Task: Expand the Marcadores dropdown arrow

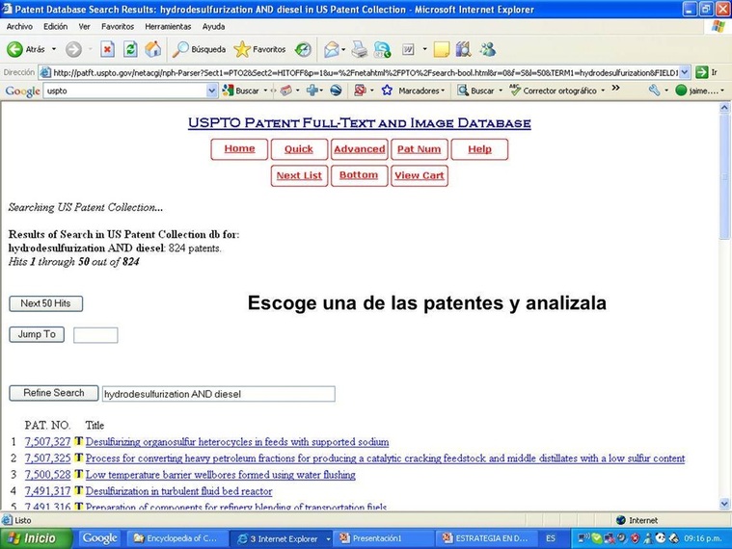Action: tap(443, 91)
